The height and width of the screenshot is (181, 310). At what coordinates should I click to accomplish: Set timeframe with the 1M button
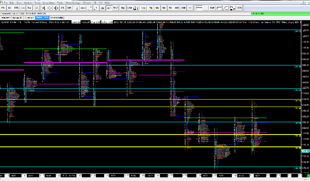164,8
